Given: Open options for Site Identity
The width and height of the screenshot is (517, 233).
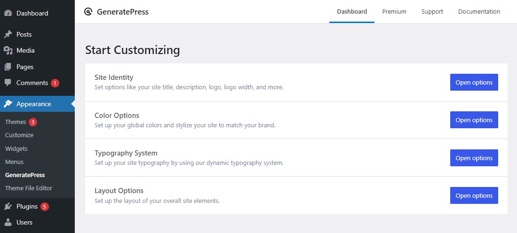Looking at the screenshot, I should point(474,82).
